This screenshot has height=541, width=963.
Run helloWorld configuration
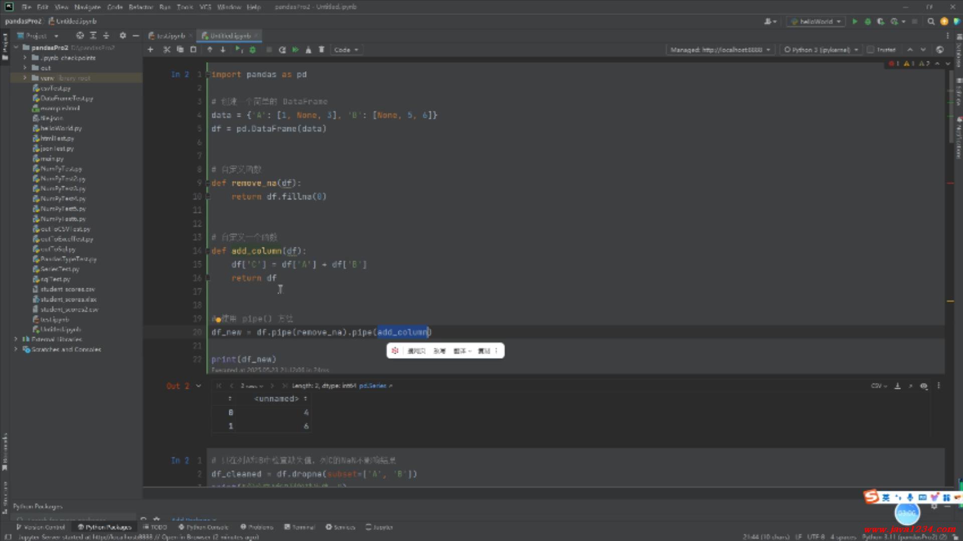[855, 22]
